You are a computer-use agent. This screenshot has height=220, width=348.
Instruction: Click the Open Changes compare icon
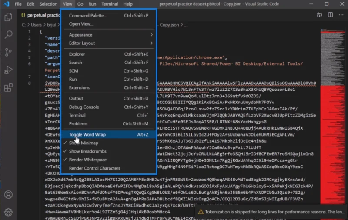(x=319, y=15)
